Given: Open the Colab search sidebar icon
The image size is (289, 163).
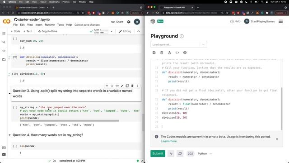Looking at the screenshot, I should click(4, 42).
